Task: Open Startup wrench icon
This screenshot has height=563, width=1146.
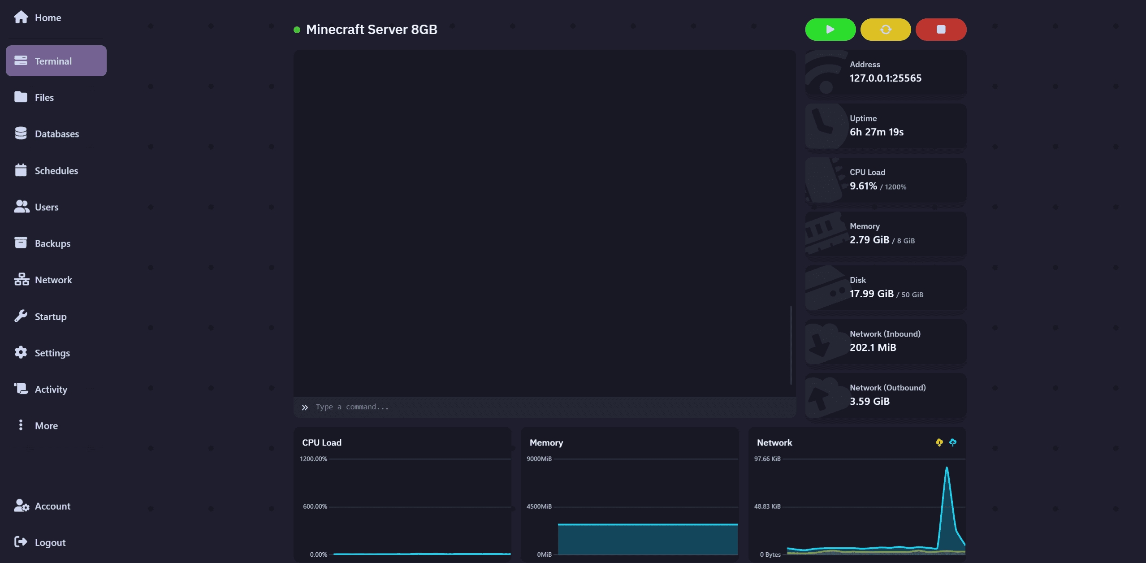Action: pyautogui.click(x=21, y=316)
